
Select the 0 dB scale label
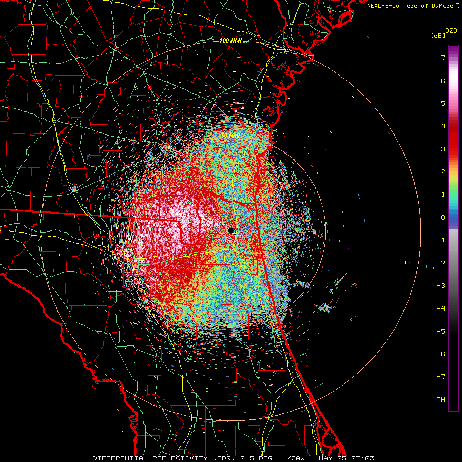pyautogui.click(x=443, y=218)
